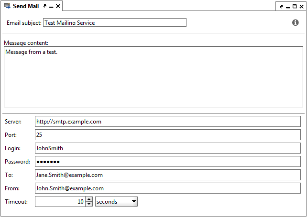Click the 'Port:' label
Screen dimensions: 307x217
[x=11, y=135]
